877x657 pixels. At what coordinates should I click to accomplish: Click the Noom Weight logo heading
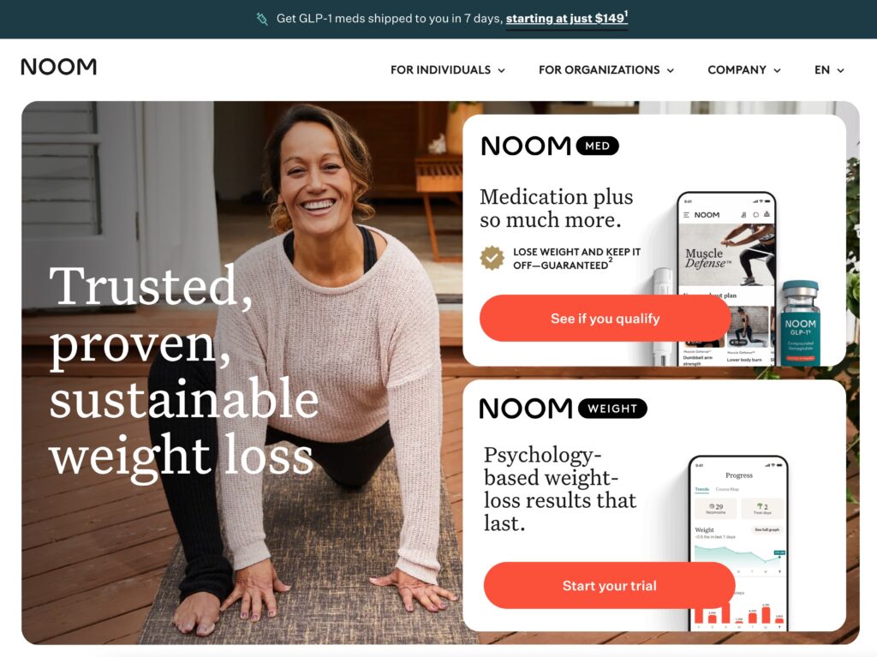tap(564, 409)
